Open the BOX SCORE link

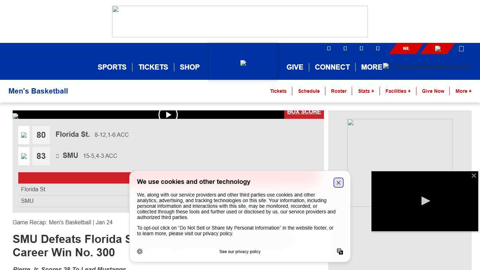304,112
